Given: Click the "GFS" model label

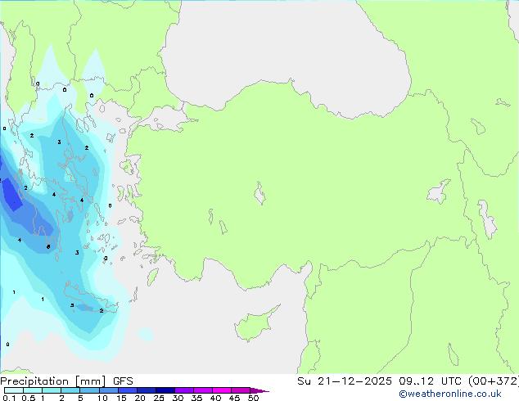Looking at the screenshot, I should [123, 381].
